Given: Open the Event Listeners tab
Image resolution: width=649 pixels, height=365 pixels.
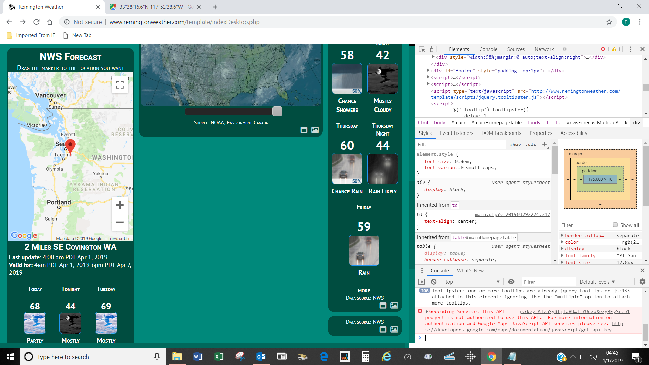Looking at the screenshot, I should (456, 133).
